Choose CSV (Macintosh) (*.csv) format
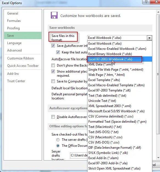The image size is (160, 172). 120,137
